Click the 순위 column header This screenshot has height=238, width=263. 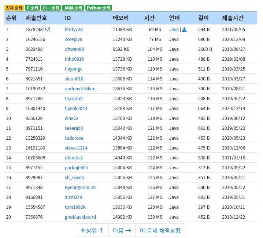pyautogui.click(x=11, y=18)
